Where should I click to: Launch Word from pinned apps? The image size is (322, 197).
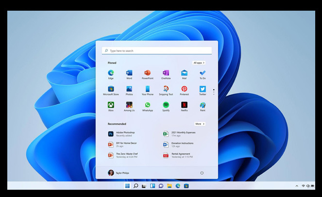[129, 75]
